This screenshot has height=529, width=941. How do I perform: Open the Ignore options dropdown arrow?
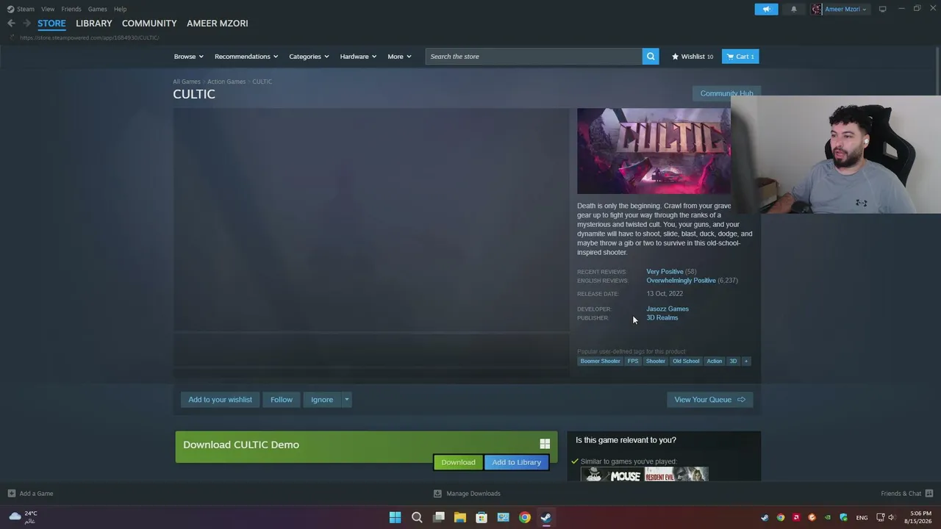click(346, 400)
